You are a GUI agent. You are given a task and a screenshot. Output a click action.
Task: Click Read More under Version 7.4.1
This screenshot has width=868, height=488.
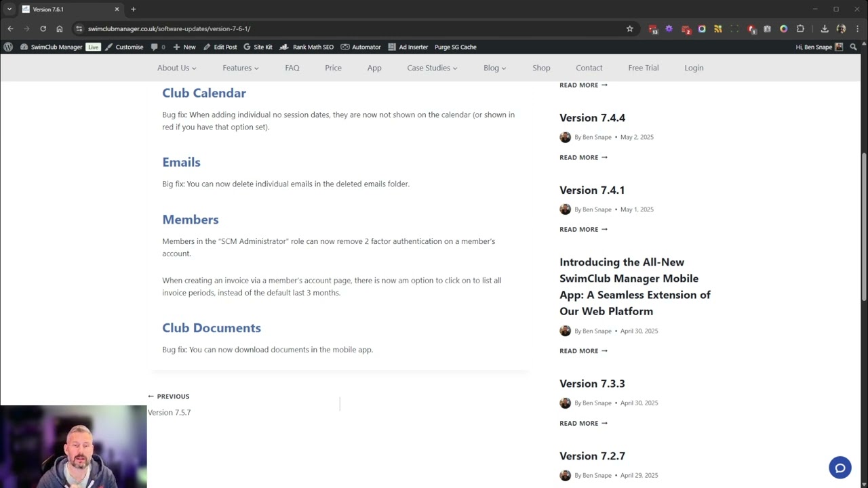[583, 230]
